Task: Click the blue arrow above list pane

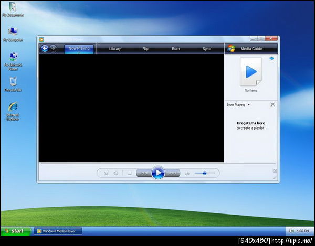Action: (271, 58)
